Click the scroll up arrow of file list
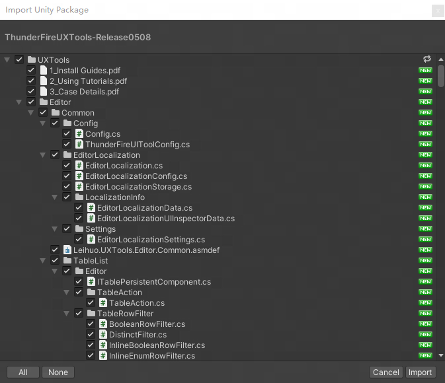Image resolution: width=445 pixels, height=383 pixels. (x=441, y=59)
